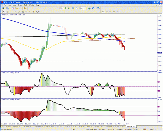Toggle chart auto scroll
The width and height of the screenshot is (163, 131).
coord(81,8)
